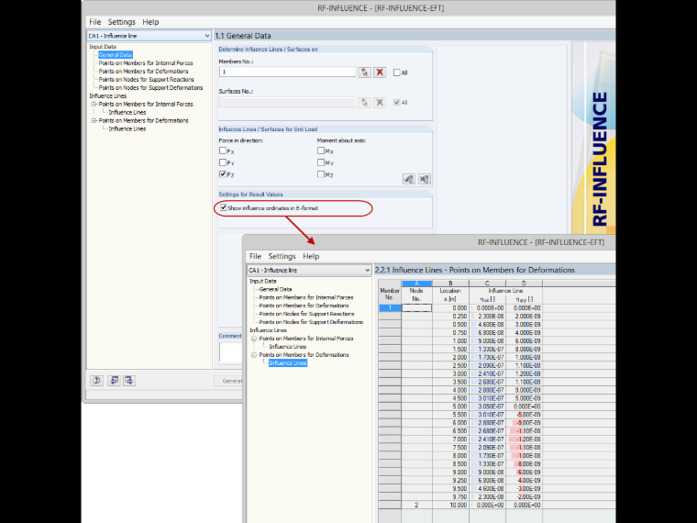The width and height of the screenshot is (697, 523).
Task: Enable the Mx moment checkbox
Action: (x=320, y=150)
